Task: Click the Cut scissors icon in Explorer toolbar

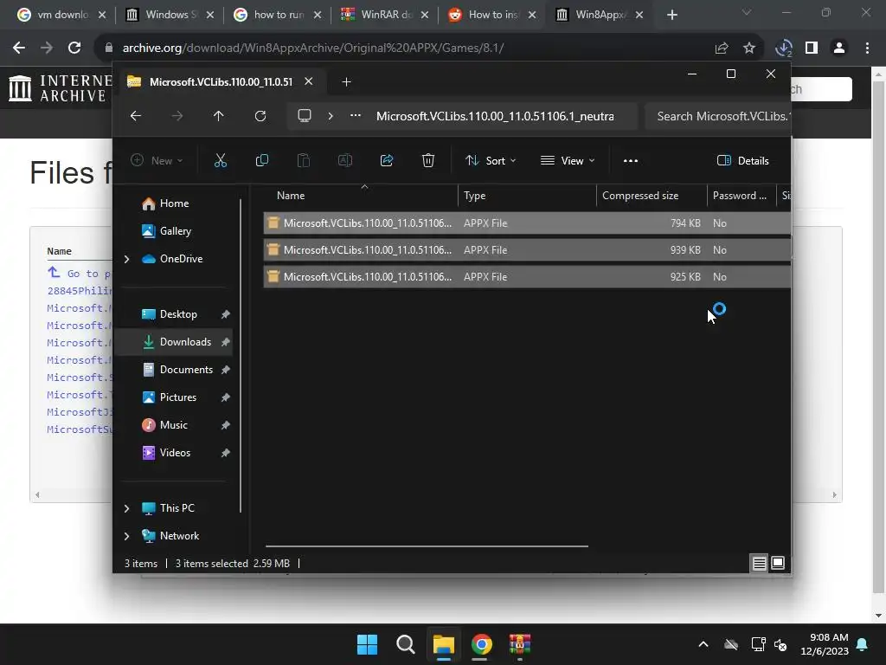Action: pos(221,160)
